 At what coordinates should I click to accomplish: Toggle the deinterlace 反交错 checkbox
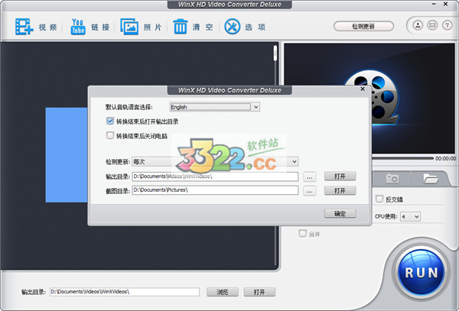tap(379, 199)
